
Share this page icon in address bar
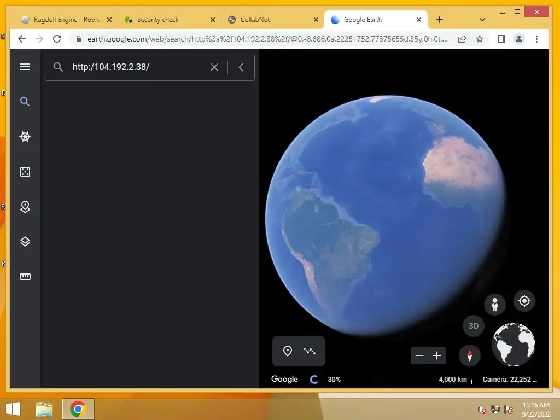462,39
